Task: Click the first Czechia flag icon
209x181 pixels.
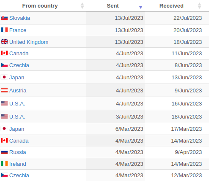Action: tap(4, 65)
